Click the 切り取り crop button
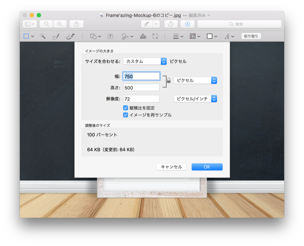Viewport: 304px width, 246px height. coord(251,36)
